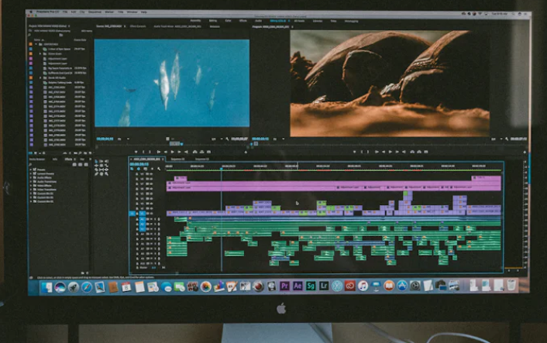This screenshot has height=343, width=547.
Task: Open Premiere Pro in the Dock
Action: point(284,286)
